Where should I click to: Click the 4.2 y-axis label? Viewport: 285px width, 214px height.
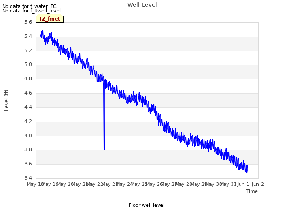[28, 121]
